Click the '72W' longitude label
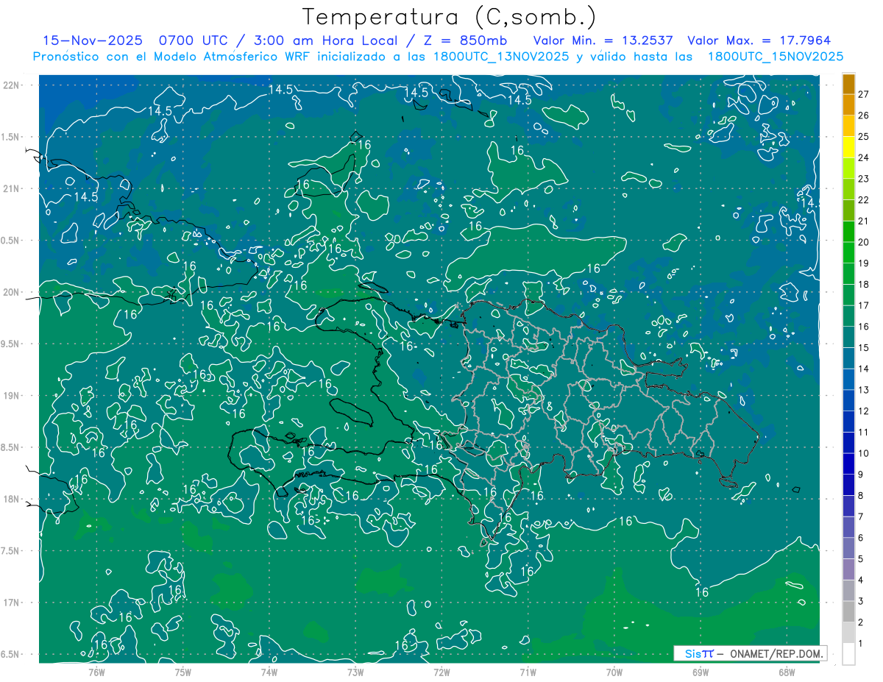The width and height of the screenshot is (883, 682). (441, 672)
